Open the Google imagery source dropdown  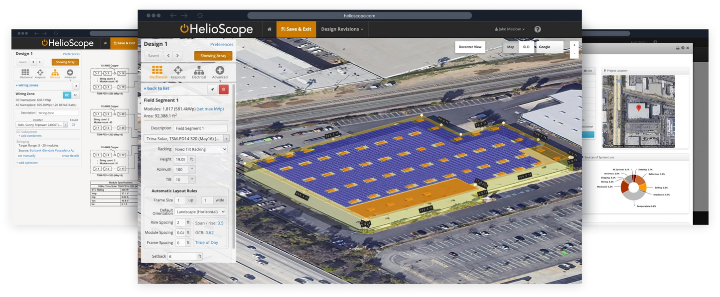tap(550, 47)
